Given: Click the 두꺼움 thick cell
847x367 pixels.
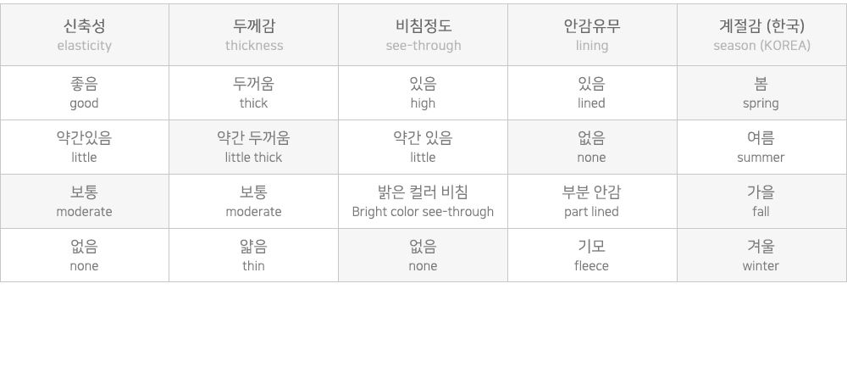Looking at the screenshot, I should pyautogui.click(x=253, y=93).
